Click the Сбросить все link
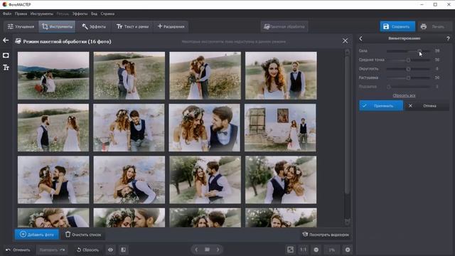Image resolution: width=455 pixels, height=256 pixels. (x=404, y=95)
